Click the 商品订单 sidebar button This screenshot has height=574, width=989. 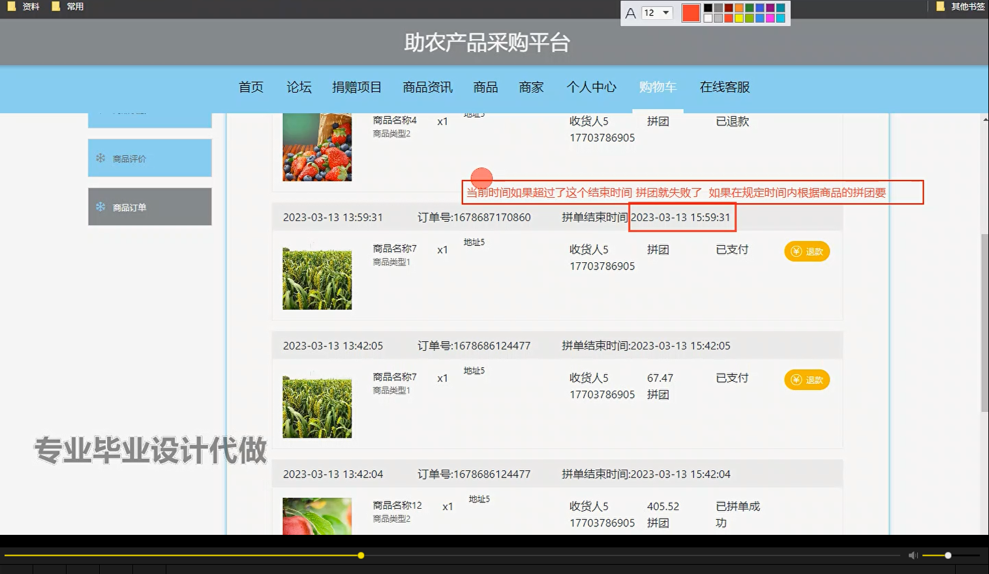click(x=149, y=206)
